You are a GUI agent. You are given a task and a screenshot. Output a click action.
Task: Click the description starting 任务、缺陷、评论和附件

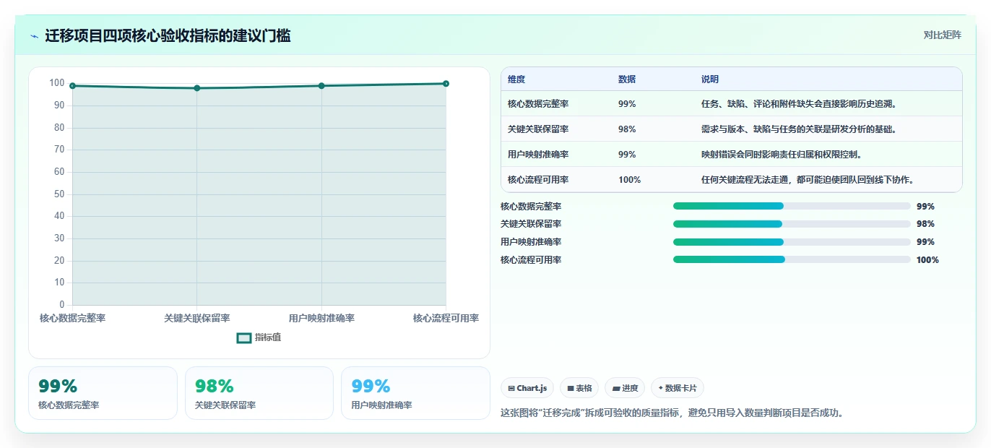[x=799, y=104]
